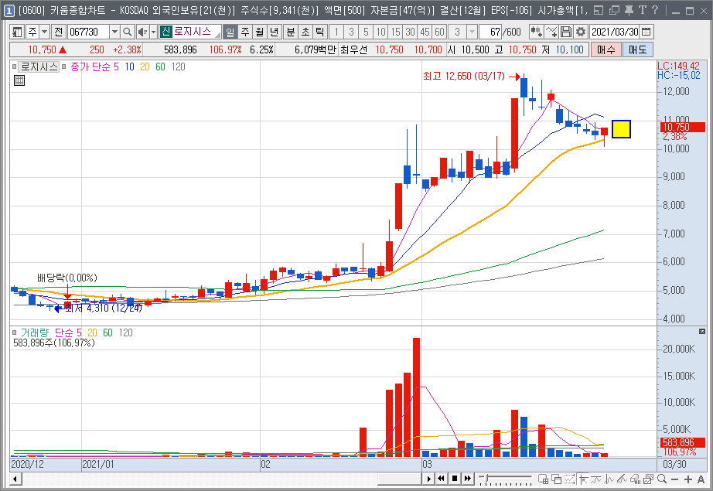Select the monthly (월) chart period
Image resolution: width=713 pixels, height=491 pixels.
[260, 32]
